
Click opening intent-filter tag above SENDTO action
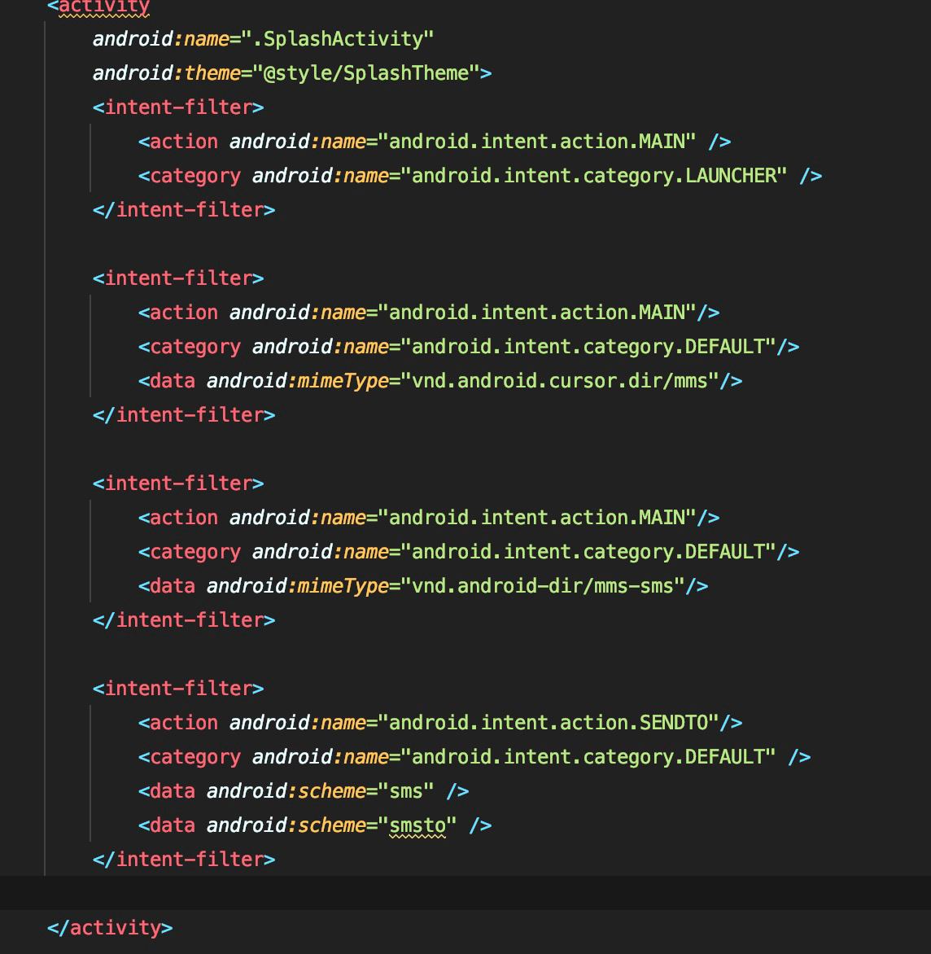click(178, 689)
